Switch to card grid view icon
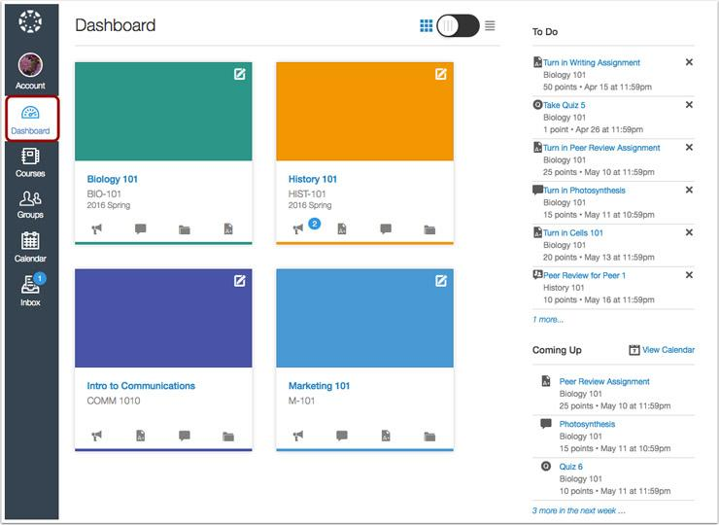The width and height of the screenshot is (719, 525). [x=426, y=25]
